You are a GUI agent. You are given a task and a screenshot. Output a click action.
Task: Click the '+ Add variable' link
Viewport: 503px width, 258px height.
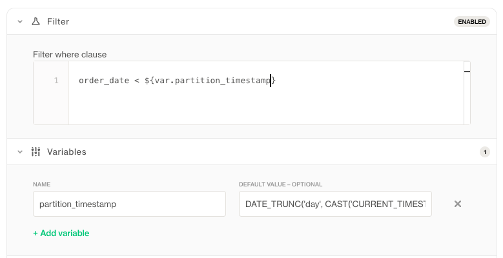(x=61, y=233)
